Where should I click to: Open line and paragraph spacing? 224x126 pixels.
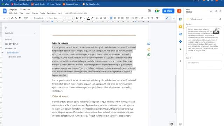pos(127,18)
